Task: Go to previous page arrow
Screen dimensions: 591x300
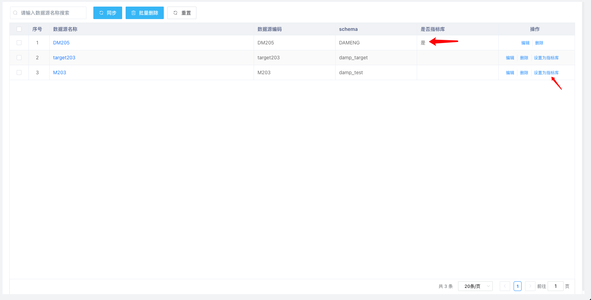Action: (505, 286)
